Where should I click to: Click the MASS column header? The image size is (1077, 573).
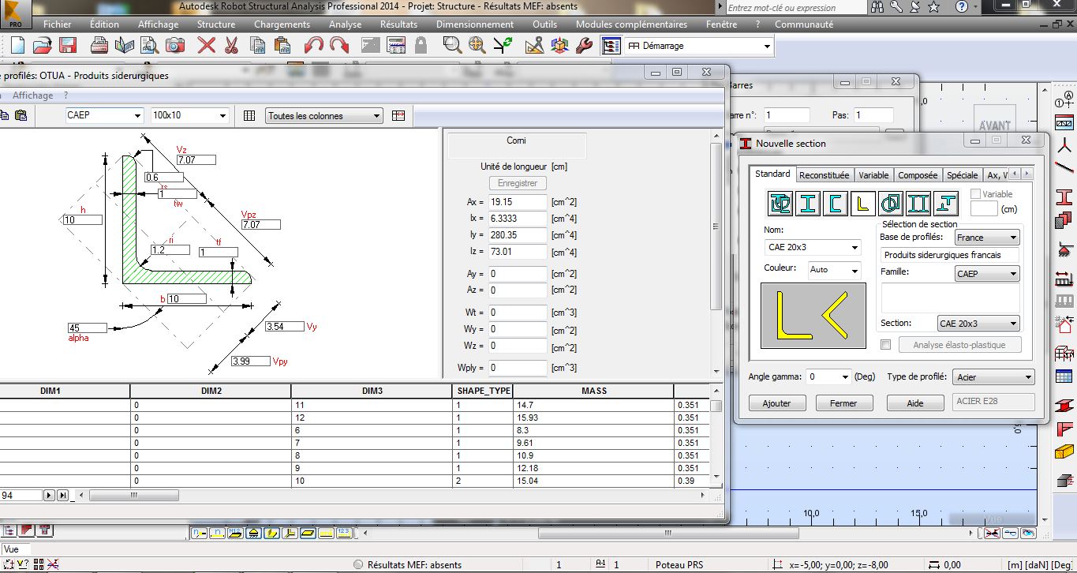point(594,391)
